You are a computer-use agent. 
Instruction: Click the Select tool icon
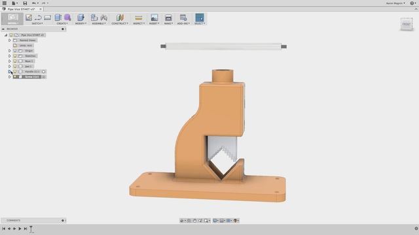click(x=200, y=18)
